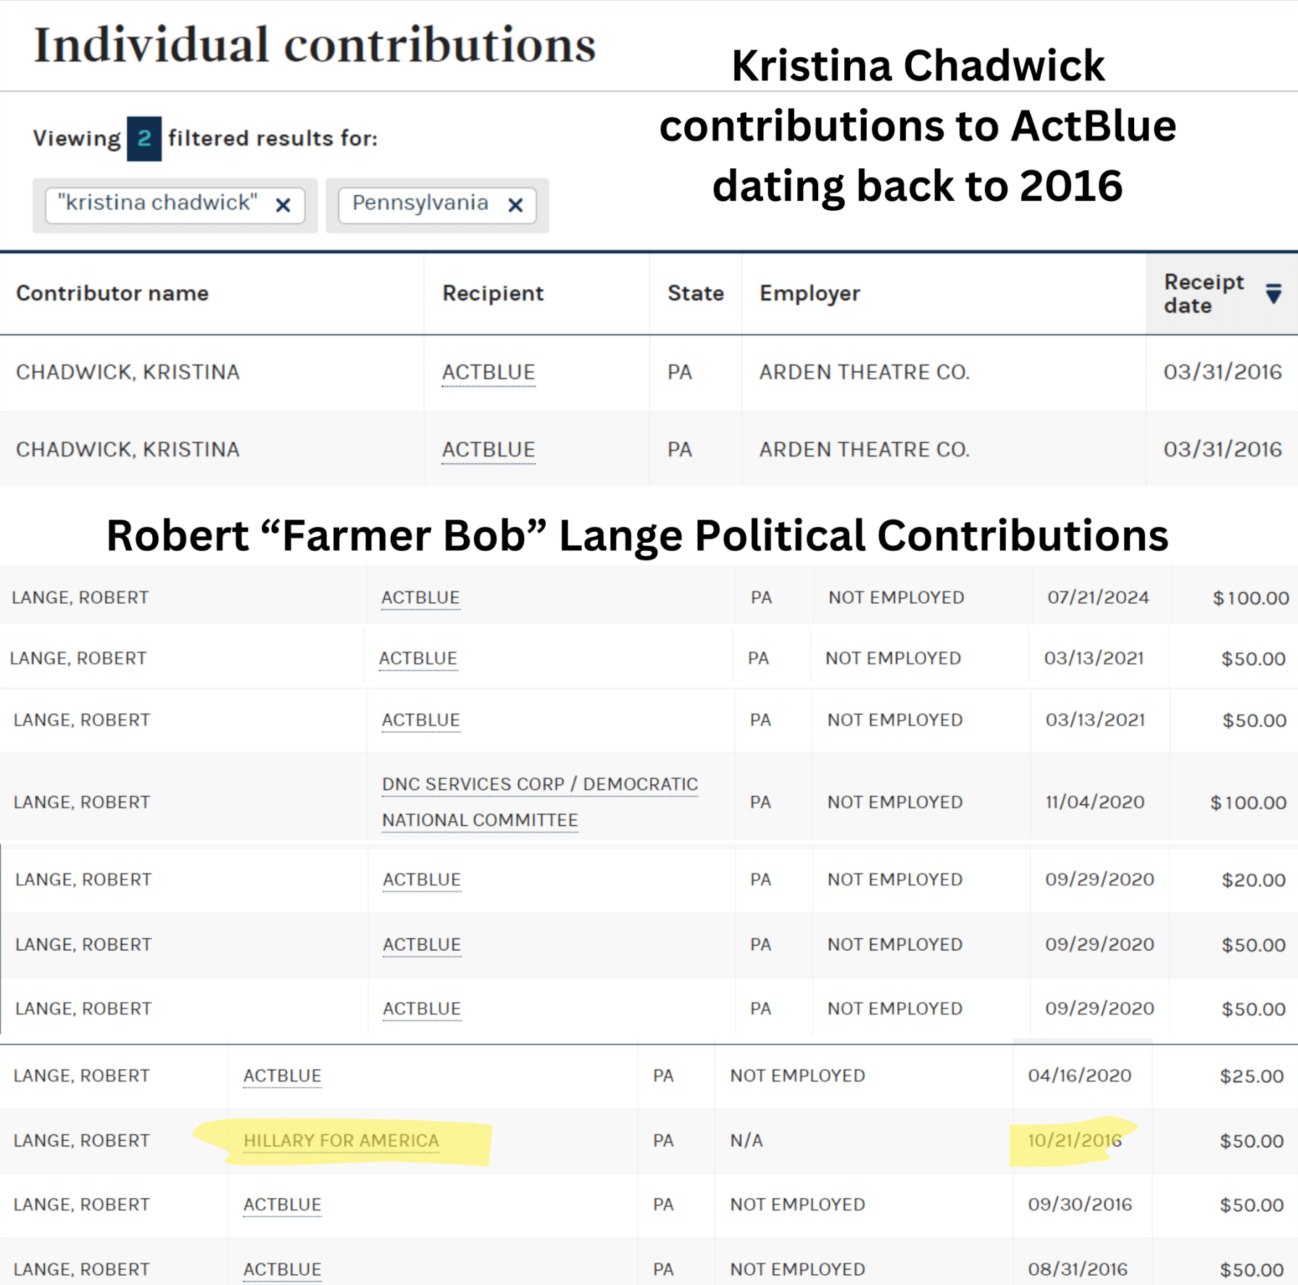Click NOT EMPLOYED in the DNC row
Image resolution: width=1298 pixels, height=1285 pixels.
895,802
